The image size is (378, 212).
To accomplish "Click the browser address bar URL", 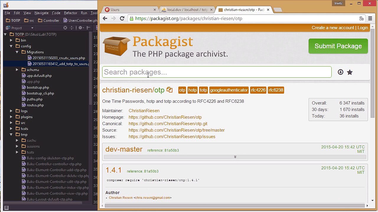I will (x=189, y=19).
